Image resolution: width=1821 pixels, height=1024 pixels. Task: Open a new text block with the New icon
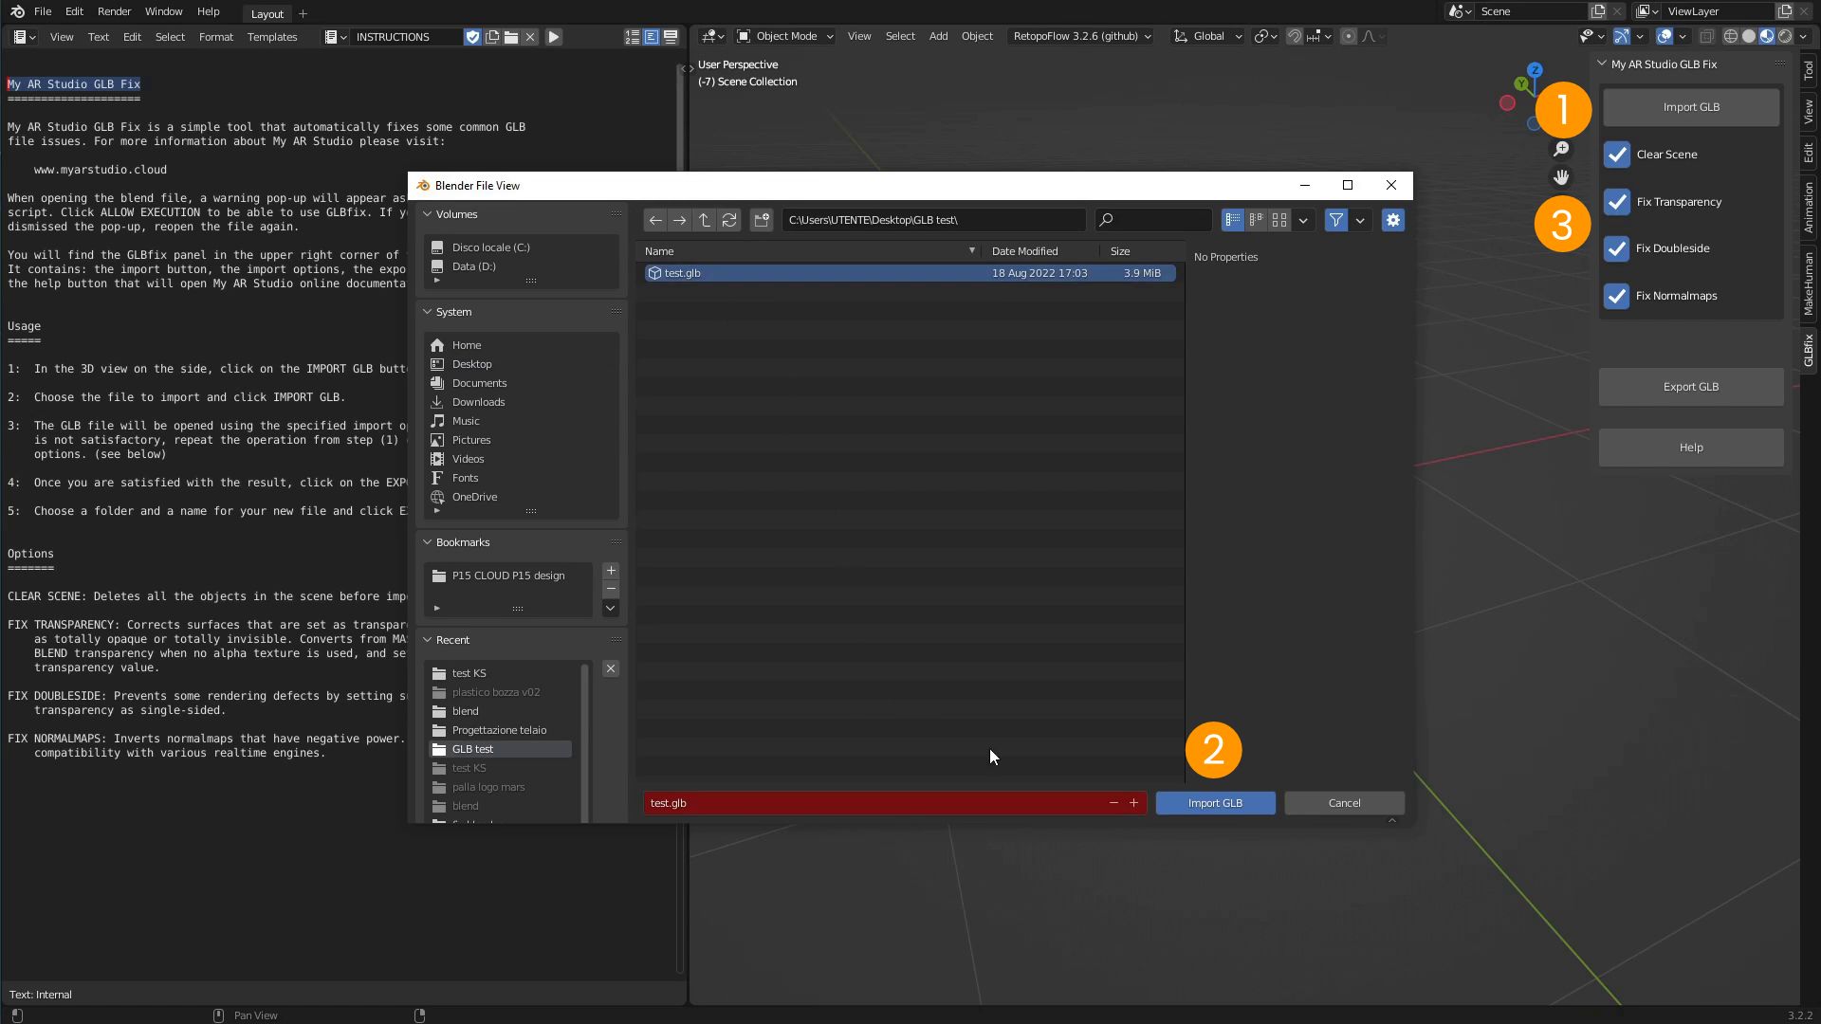(492, 37)
